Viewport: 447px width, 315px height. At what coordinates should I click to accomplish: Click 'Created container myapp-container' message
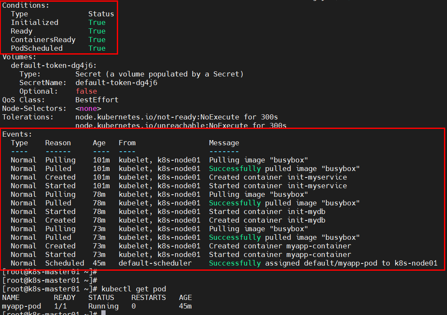(x=280, y=246)
